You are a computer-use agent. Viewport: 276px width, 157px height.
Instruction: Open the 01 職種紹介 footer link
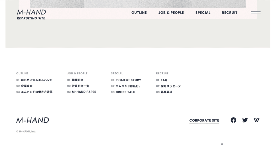75,80
